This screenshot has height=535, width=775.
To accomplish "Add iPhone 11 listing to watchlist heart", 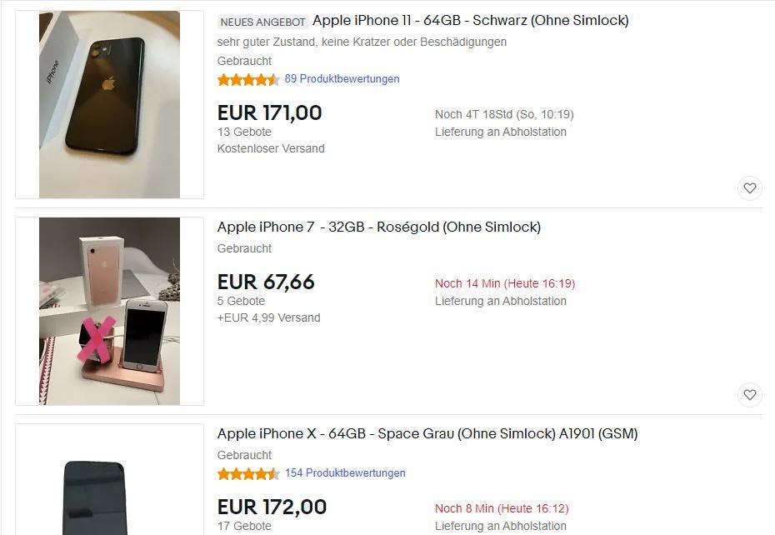I will (750, 188).
